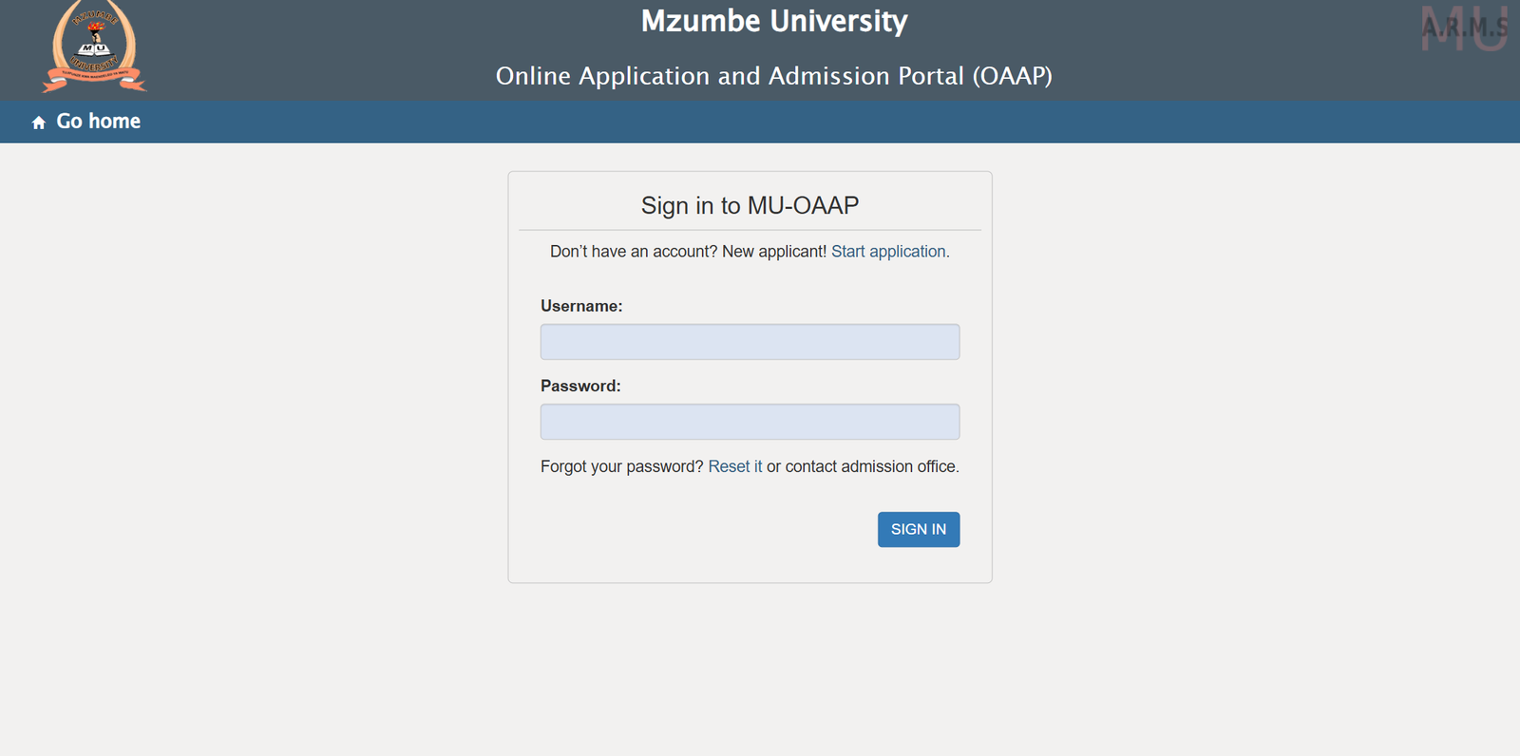Screen dimensions: 1520x756
Task: Focus the Password input field
Action: pyautogui.click(x=750, y=422)
